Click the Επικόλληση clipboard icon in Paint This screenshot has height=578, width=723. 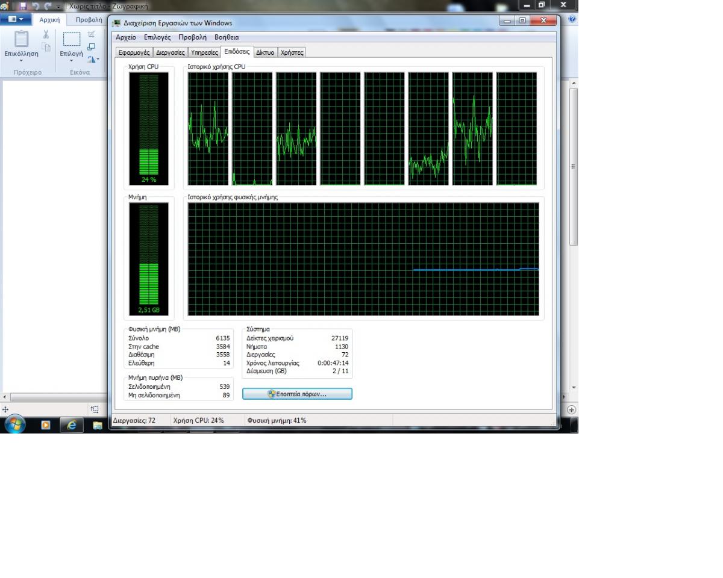21,39
